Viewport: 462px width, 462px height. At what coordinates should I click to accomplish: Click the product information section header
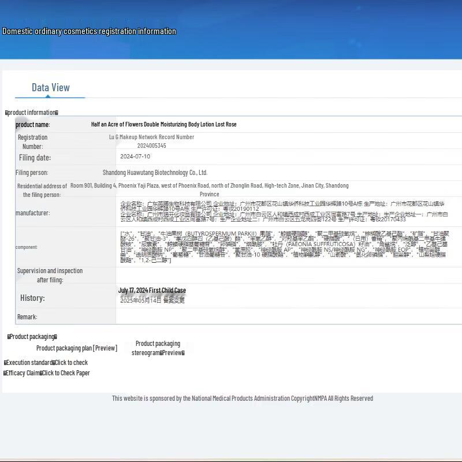click(32, 113)
